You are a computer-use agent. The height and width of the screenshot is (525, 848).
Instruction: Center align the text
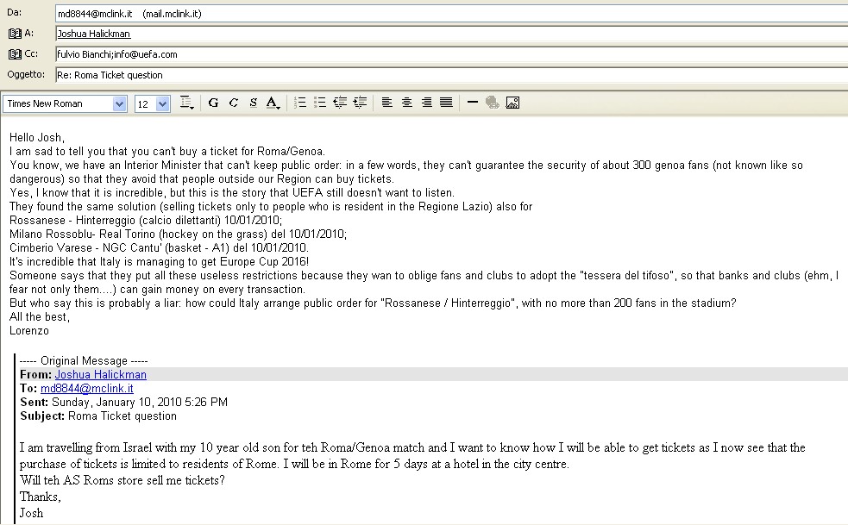(x=406, y=103)
